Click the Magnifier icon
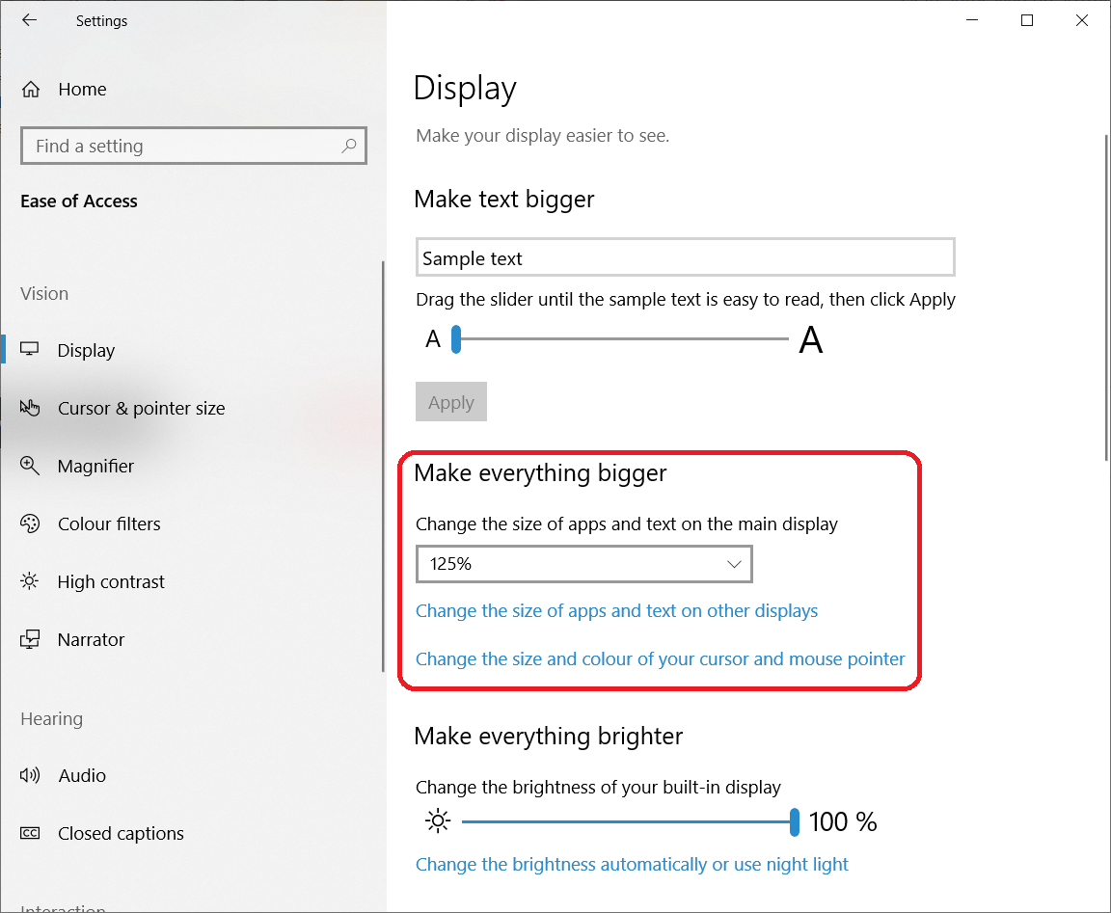Viewport: 1111px width, 913px height. click(x=30, y=466)
